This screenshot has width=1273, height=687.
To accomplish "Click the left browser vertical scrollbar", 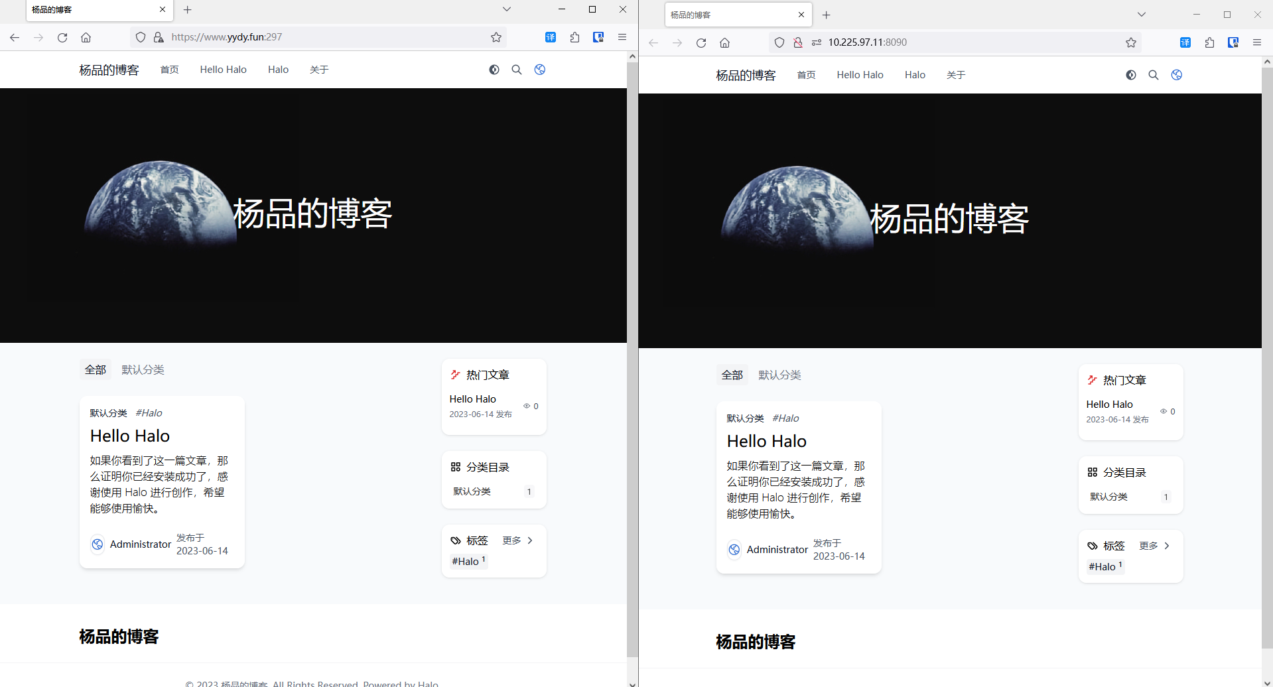I will [x=632, y=359].
